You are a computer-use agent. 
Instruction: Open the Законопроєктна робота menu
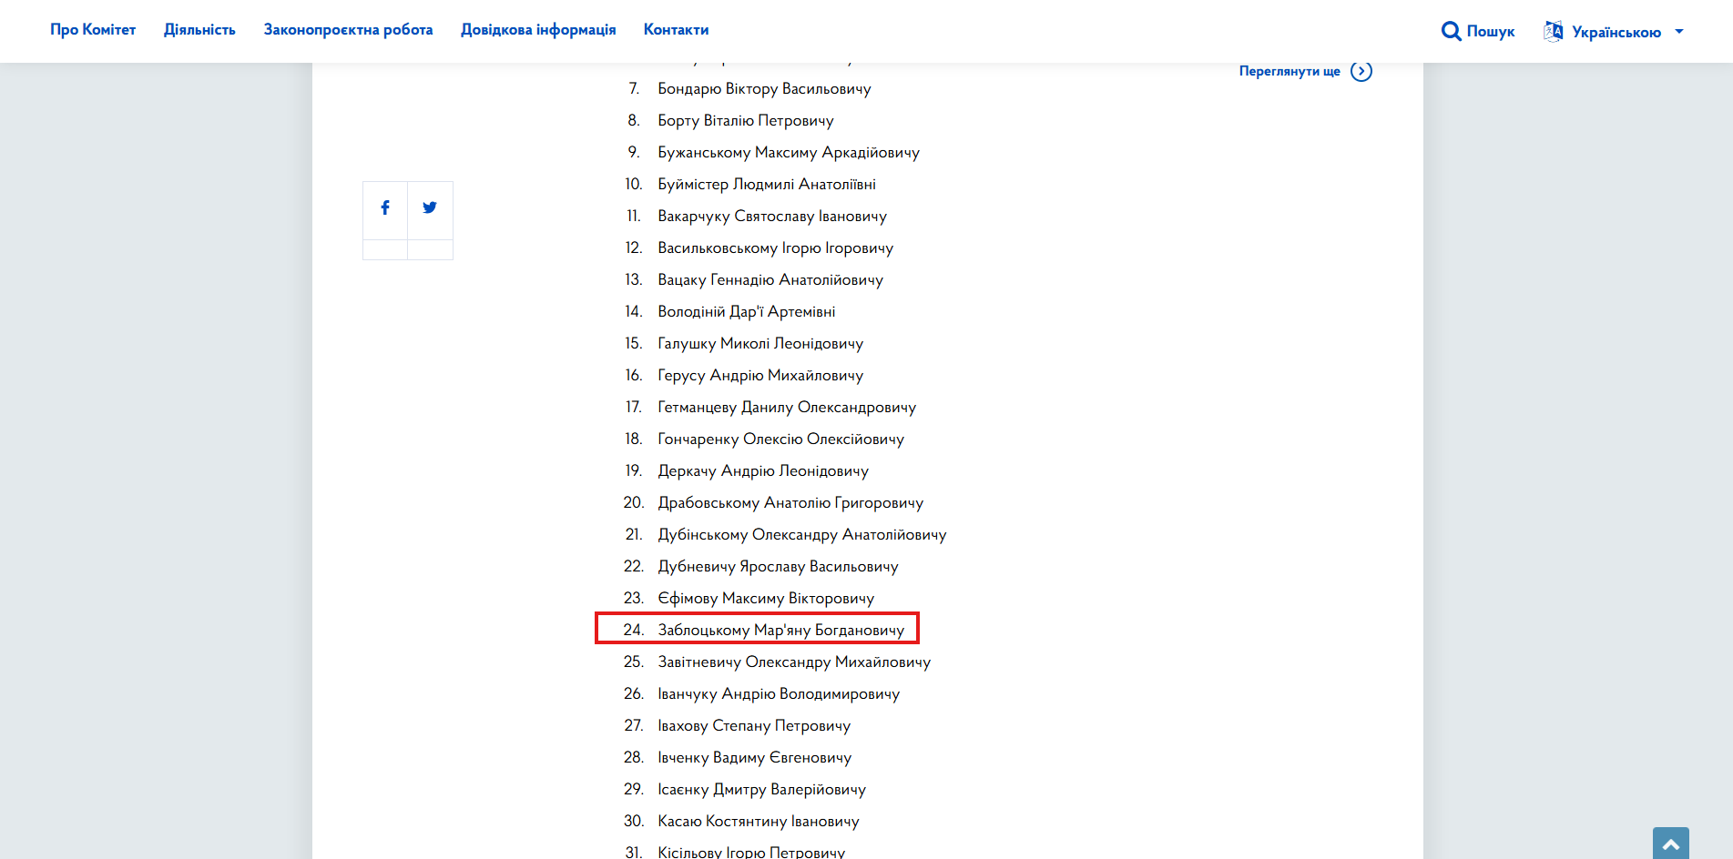click(349, 30)
